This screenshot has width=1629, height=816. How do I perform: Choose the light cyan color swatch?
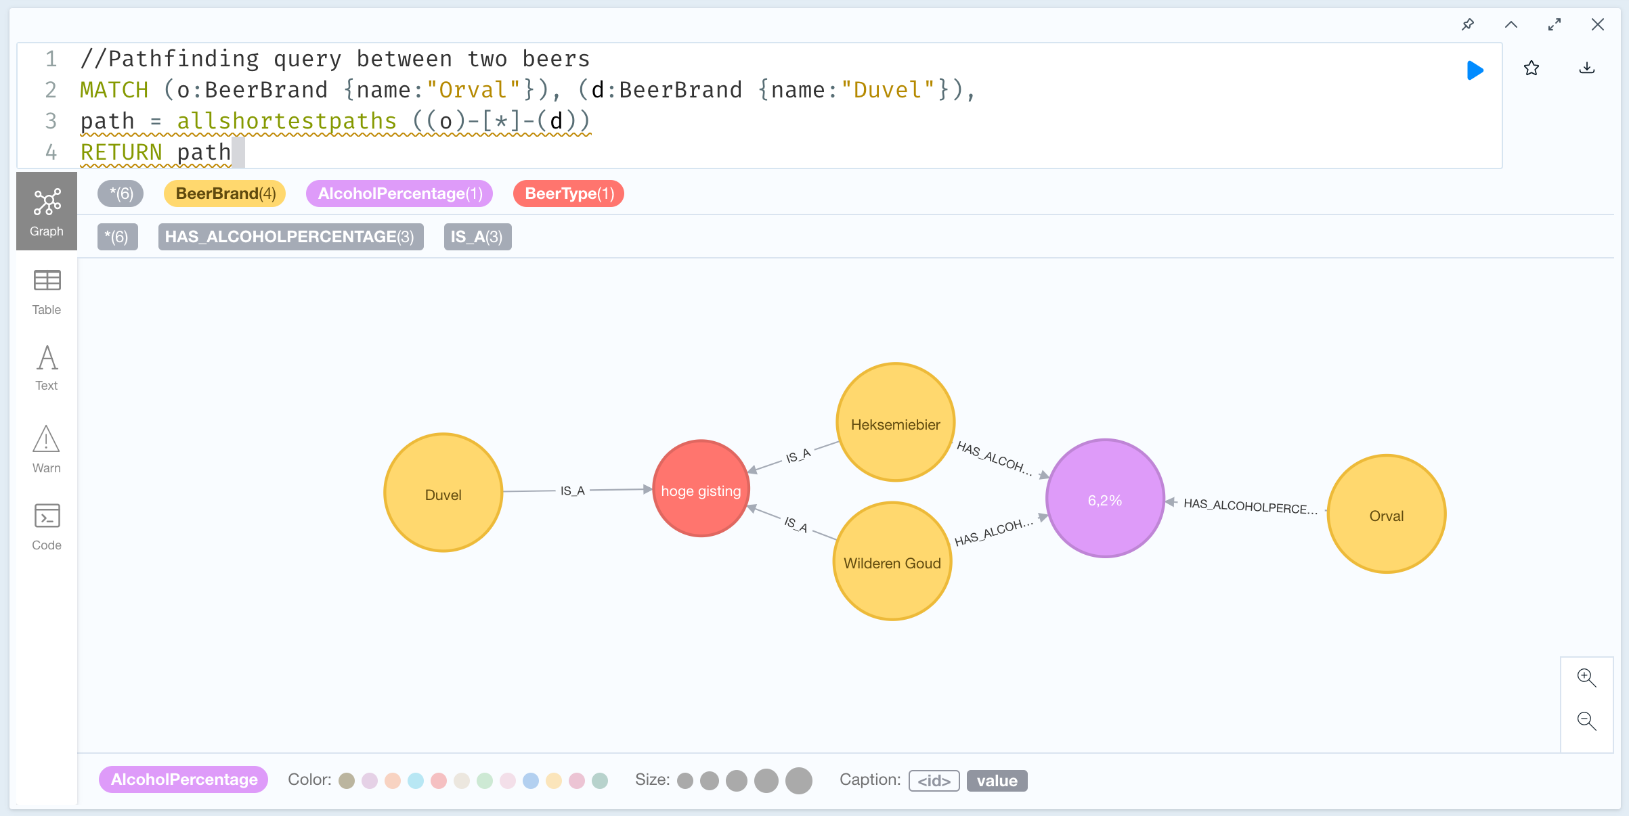(416, 781)
